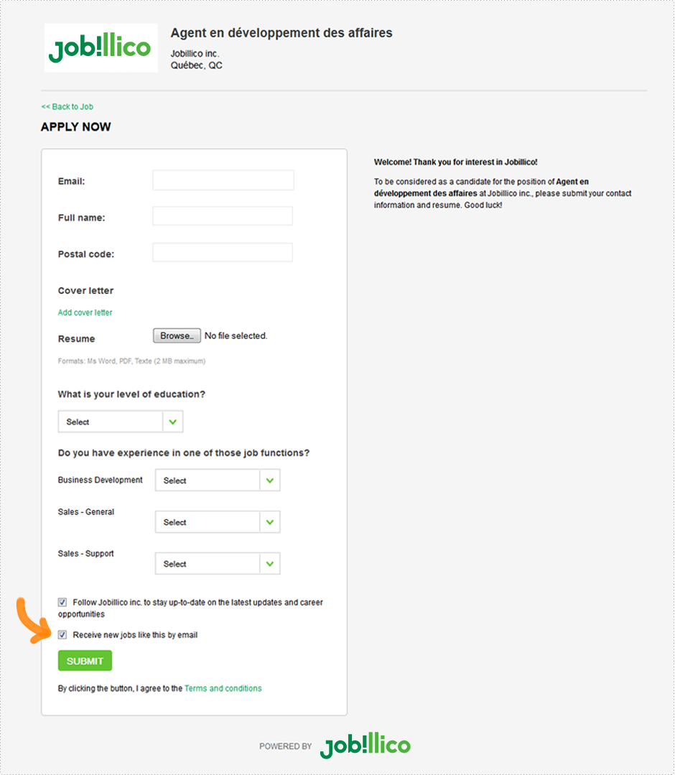Viewport: 675px width, 775px height.
Task: Expand the Sales - Support Select dropdown
Action: click(x=218, y=563)
